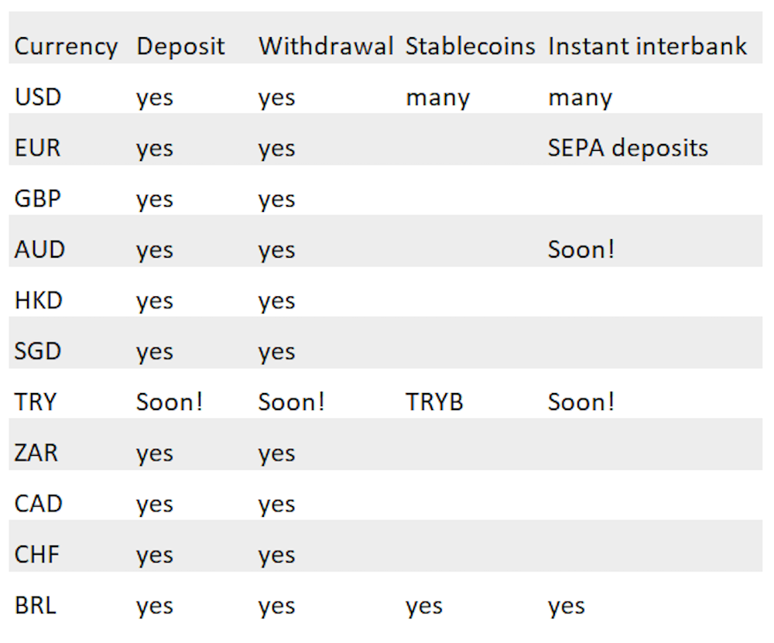Select the GBP row label

click(x=37, y=199)
